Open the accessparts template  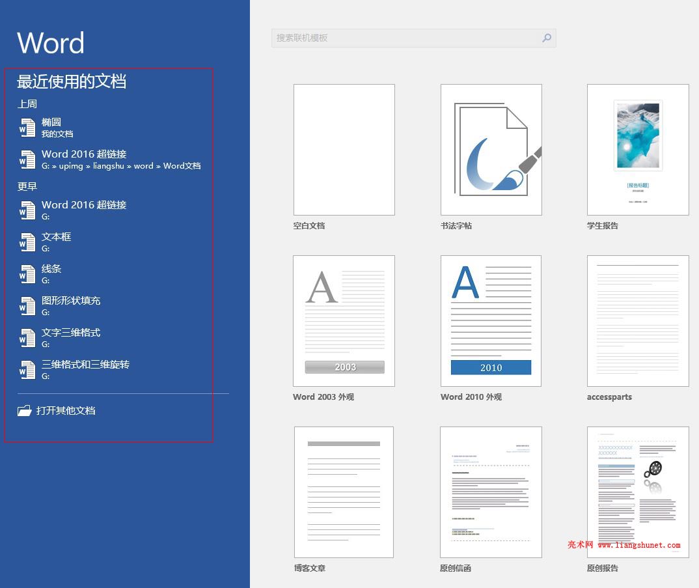point(638,321)
